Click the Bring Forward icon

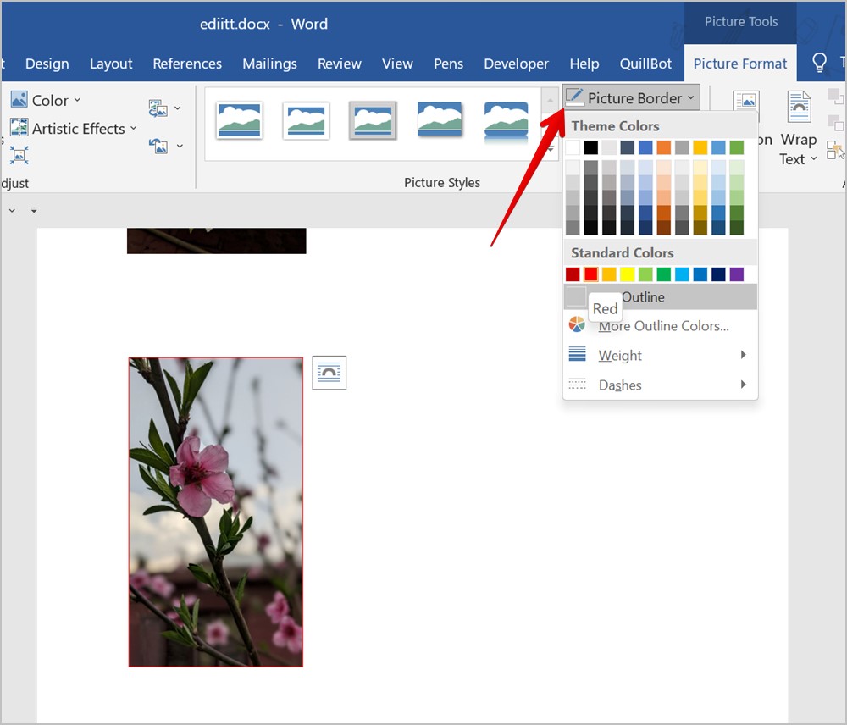click(835, 97)
